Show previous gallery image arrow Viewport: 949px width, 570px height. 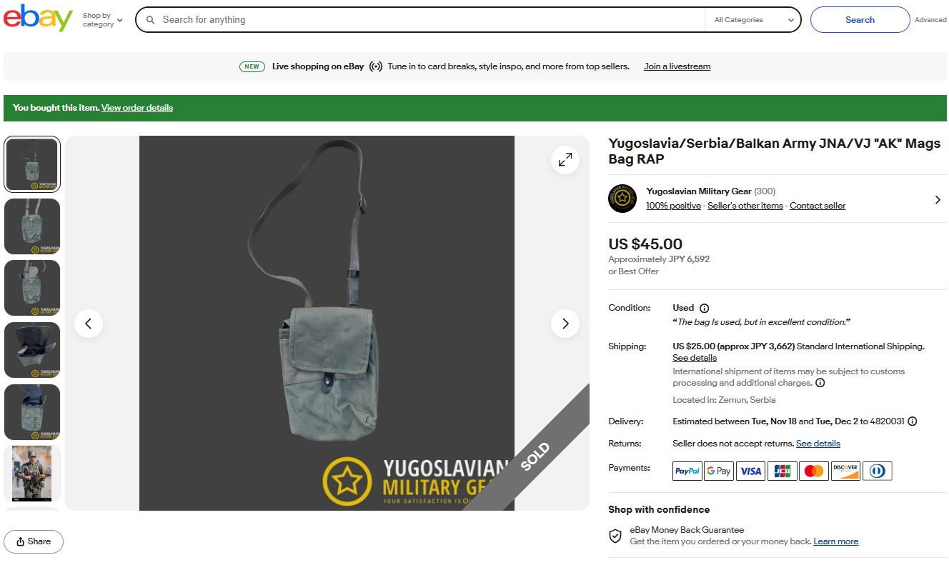click(89, 324)
